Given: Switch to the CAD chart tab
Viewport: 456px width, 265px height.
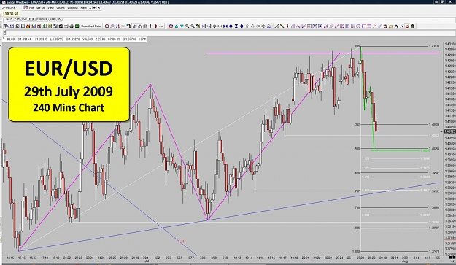Looking at the screenshot, I should pyautogui.click(x=18, y=20).
